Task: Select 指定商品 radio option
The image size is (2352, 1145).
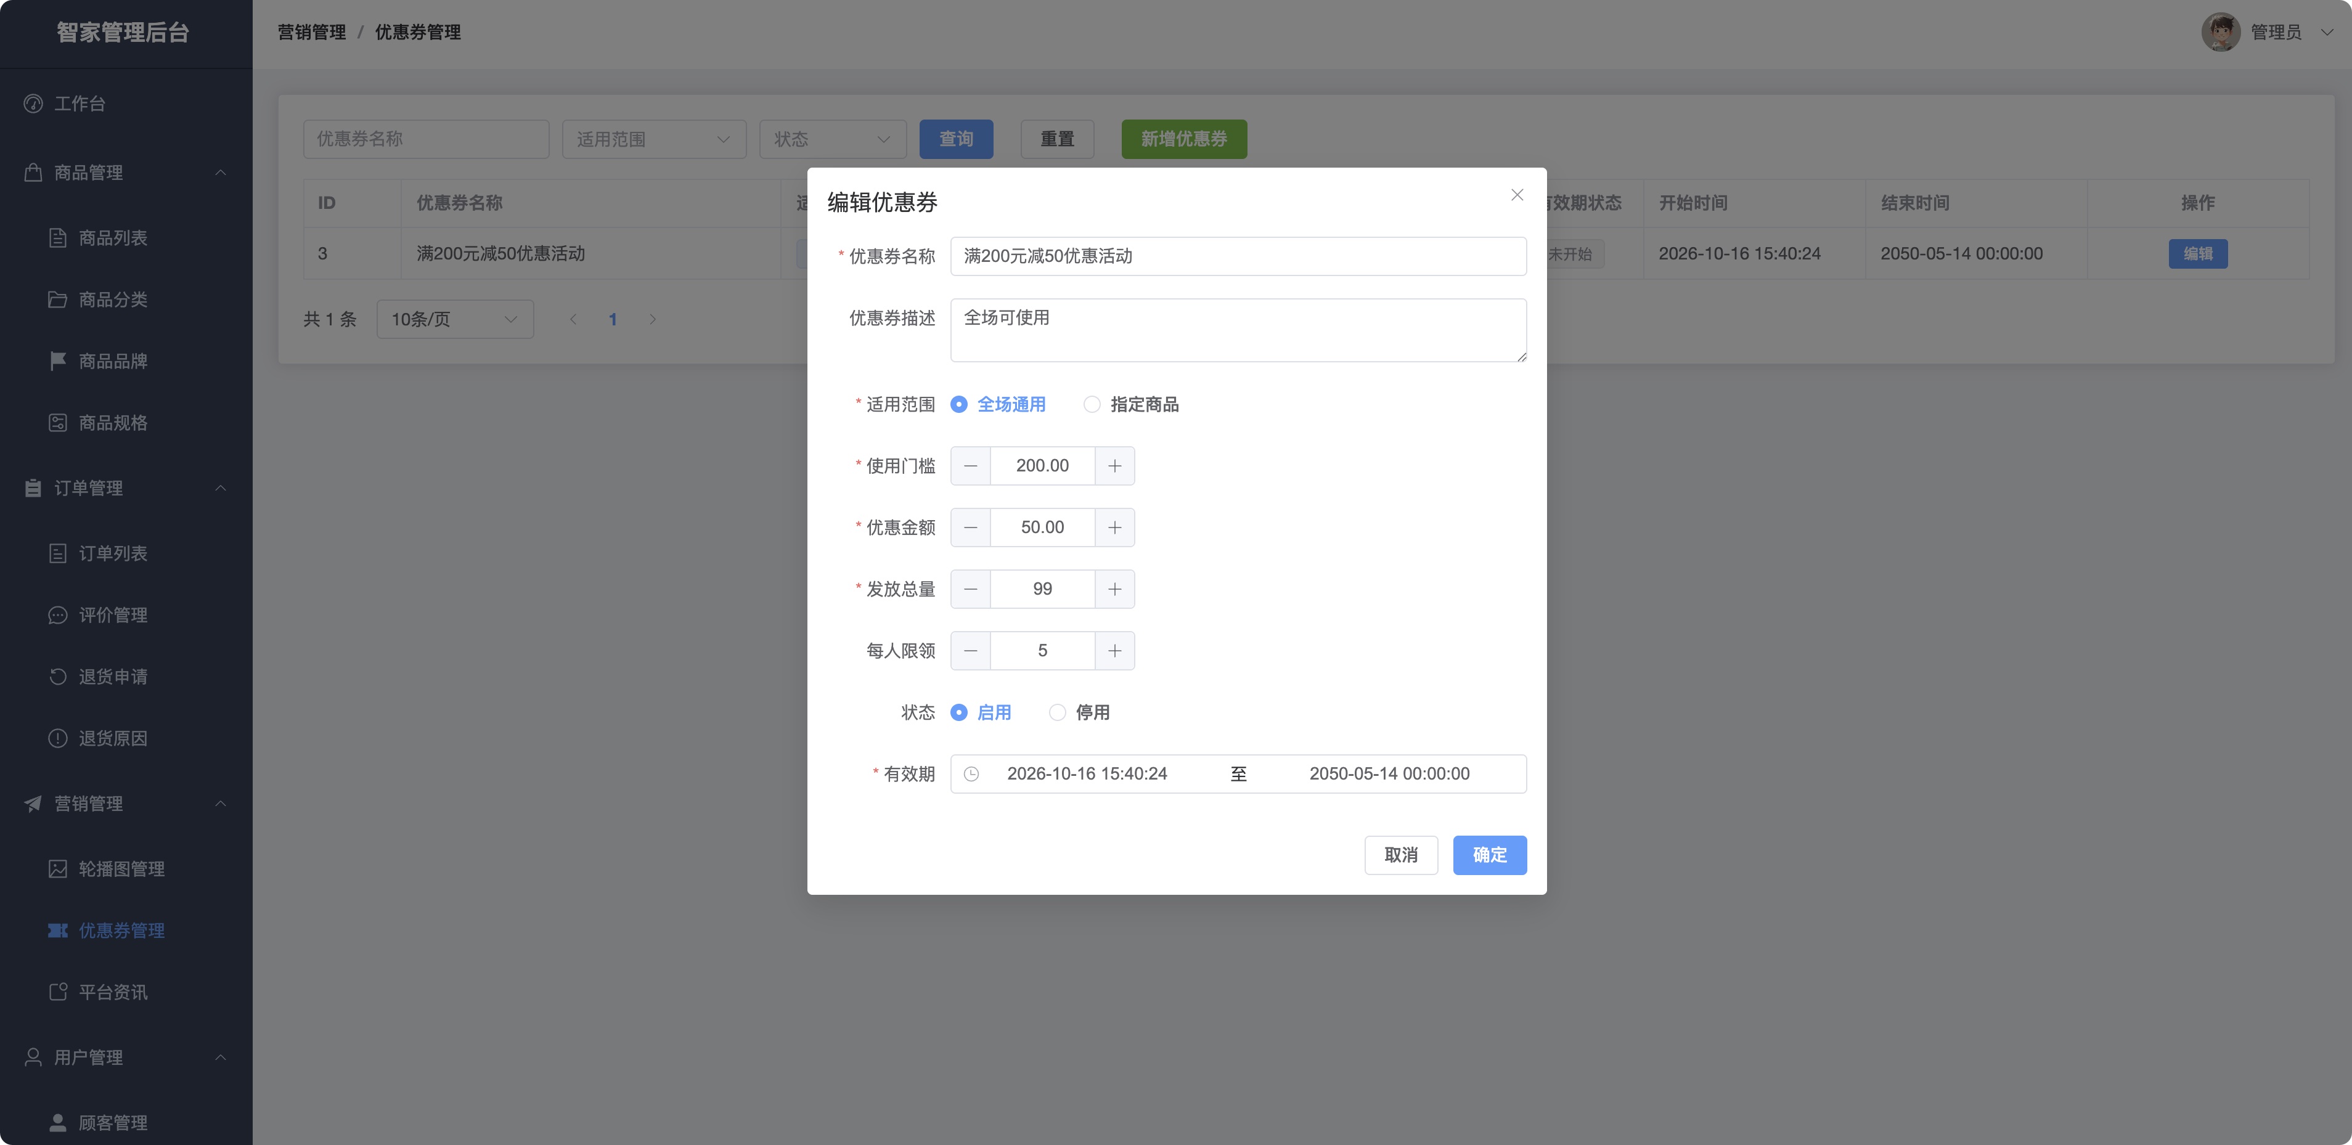Action: pos(1130,404)
